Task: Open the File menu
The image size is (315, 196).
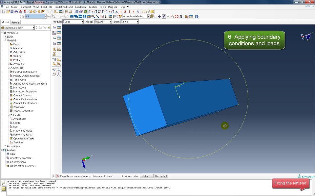Action: point(7,7)
